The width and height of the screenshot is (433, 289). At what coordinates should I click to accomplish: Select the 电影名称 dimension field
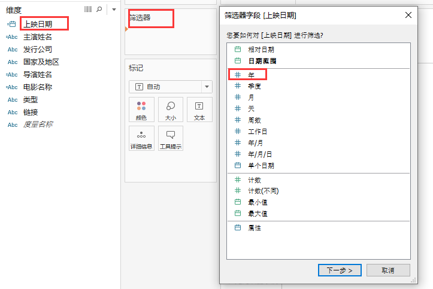pos(38,87)
